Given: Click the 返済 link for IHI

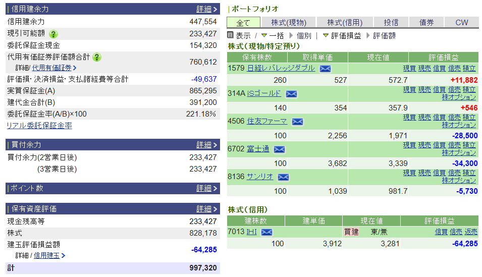Looking at the screenshot, I should click(470, 232).
